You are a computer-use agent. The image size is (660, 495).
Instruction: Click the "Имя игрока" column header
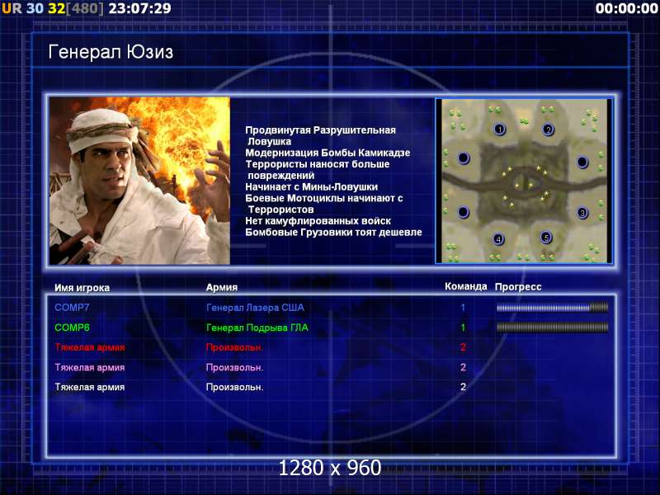coord(82,288)
